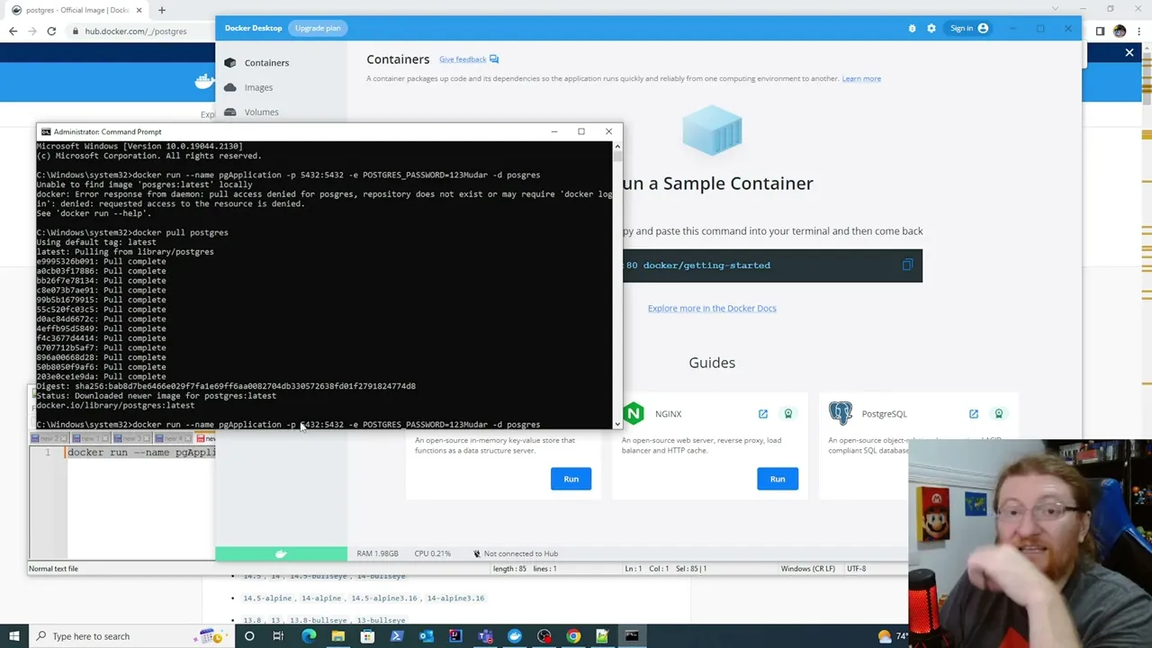The width and height of the screenshot is (1152, 648).
Task: Click the NGINX logo
Action: (634, 414)
